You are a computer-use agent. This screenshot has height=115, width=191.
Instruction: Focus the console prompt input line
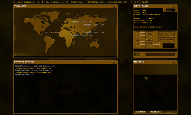[x=66, y=74]
